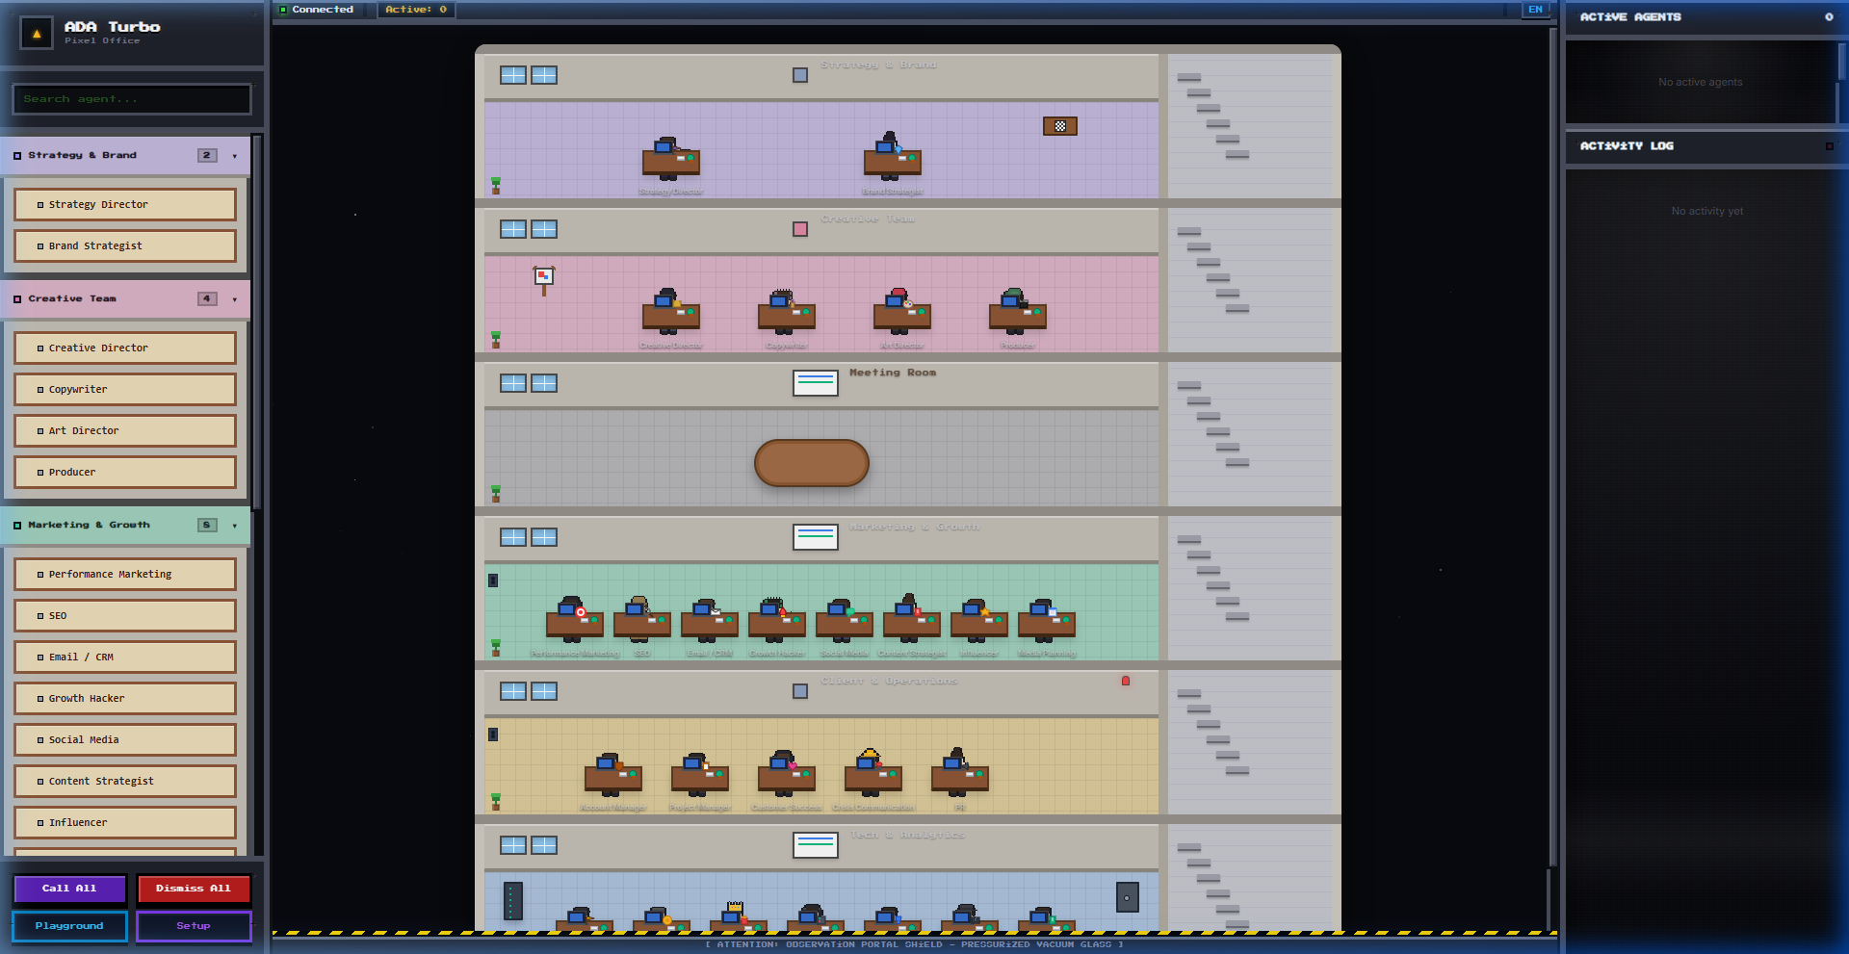Click the Media Planning desk character
1849x954 pixels.
tap(1047, 620)
